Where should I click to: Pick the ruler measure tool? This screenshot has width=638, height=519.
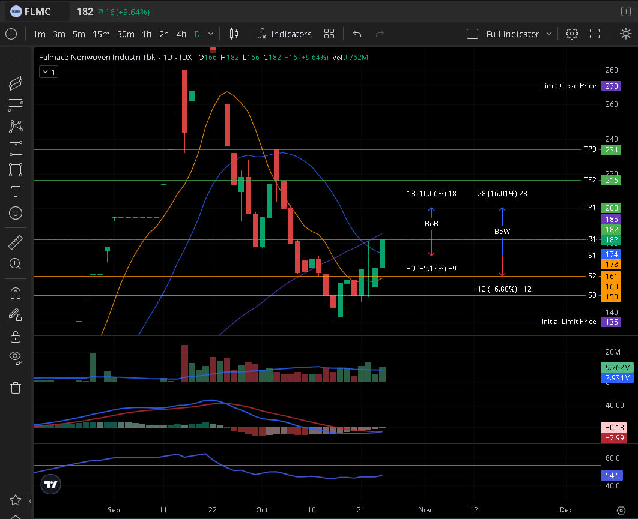(16, 242)
